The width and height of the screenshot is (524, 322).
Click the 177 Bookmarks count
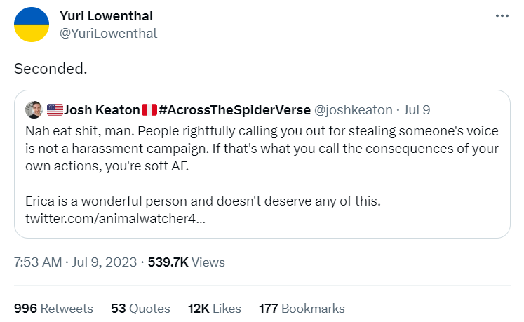click(302, 309)
